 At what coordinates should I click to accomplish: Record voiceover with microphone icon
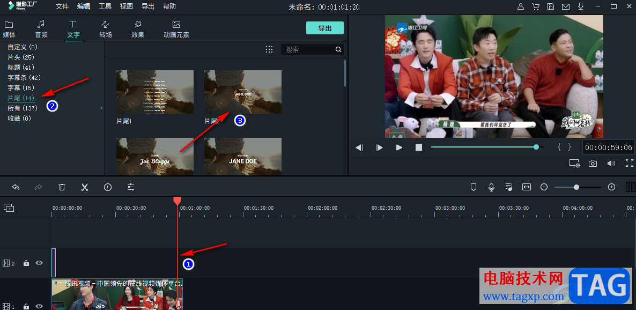491,187
